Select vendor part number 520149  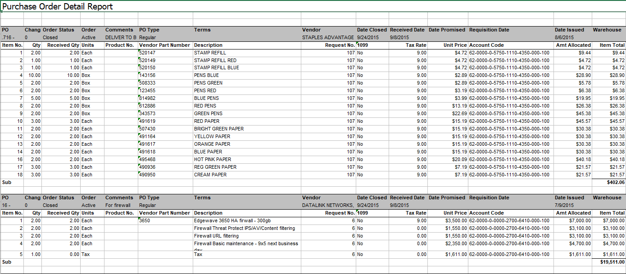click(165, 60)
